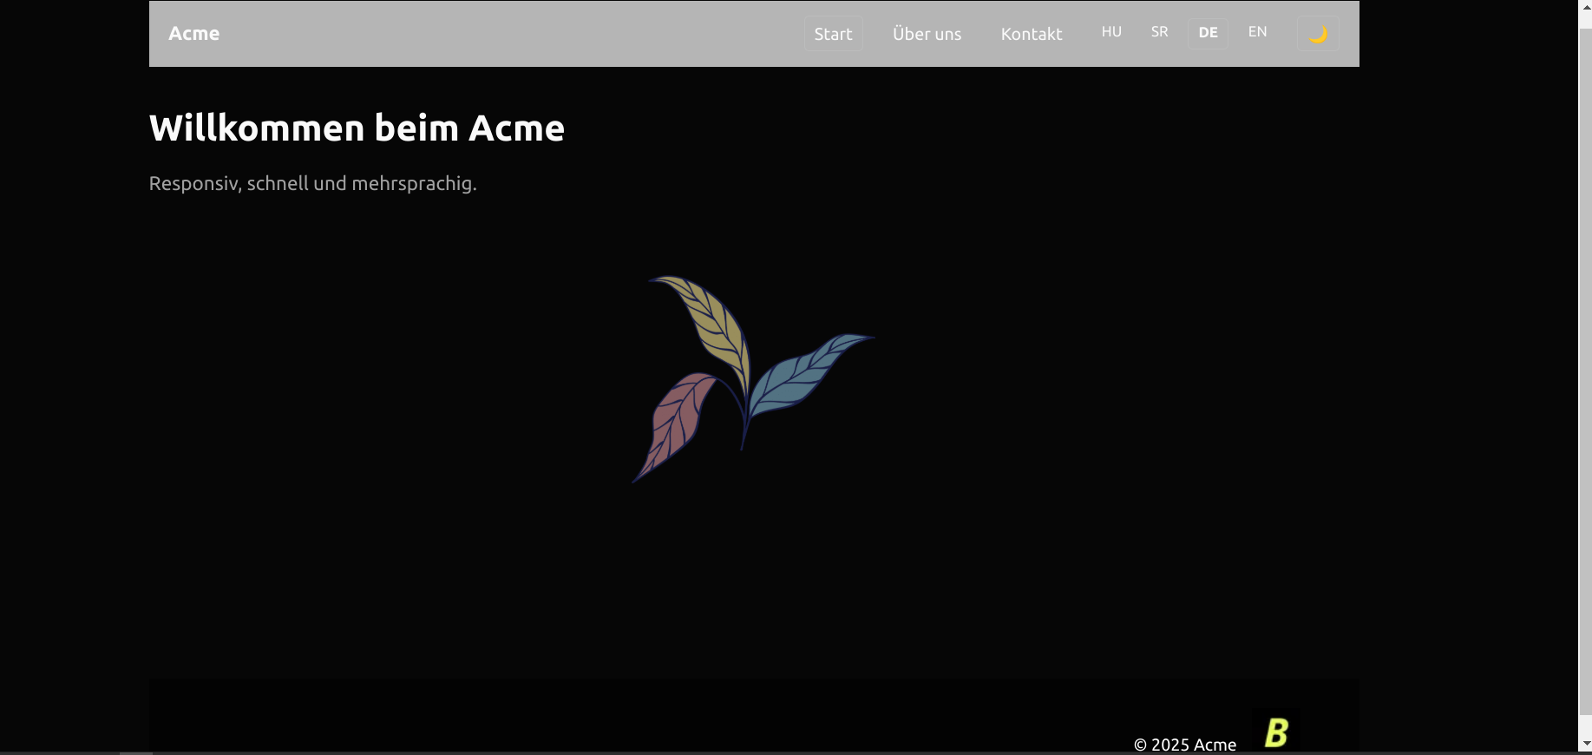This screenshot has height=755, width=1592.
Task: Click the "Willkommen beim Acme" heading
Action: point(357,128)
